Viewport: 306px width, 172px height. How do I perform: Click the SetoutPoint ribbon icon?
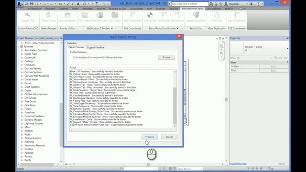tap(150, 17)
